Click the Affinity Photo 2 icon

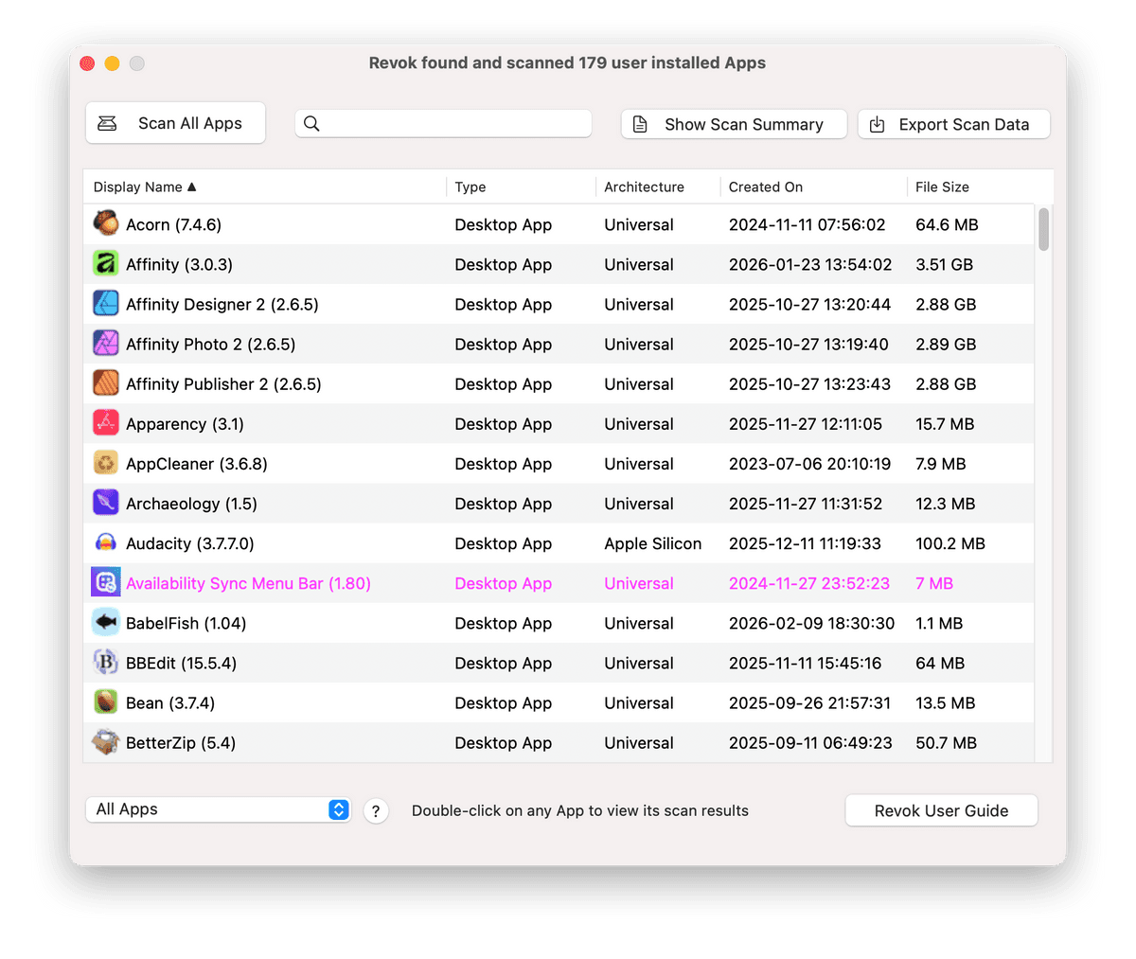[105, 344]
